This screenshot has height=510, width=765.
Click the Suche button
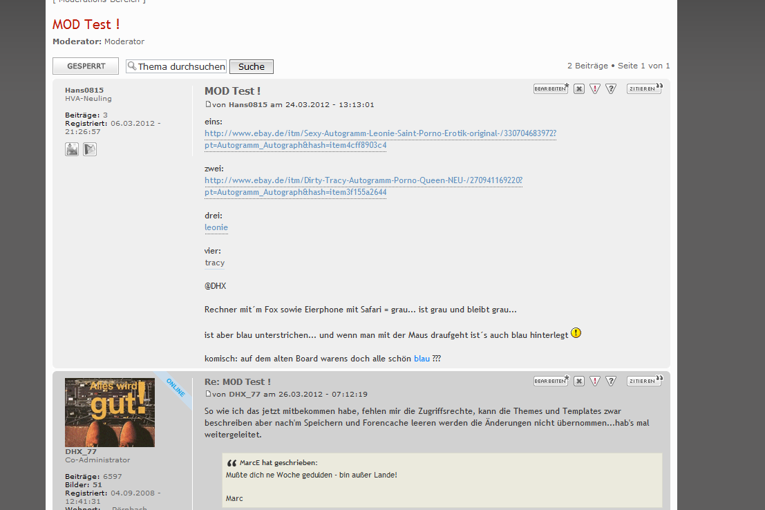coord(252,66)
